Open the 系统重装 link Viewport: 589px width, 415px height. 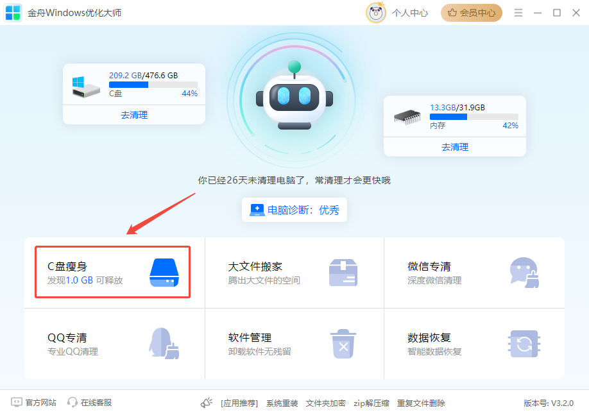282,403
